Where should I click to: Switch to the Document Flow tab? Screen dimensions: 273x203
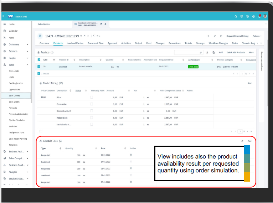[96, 43]
